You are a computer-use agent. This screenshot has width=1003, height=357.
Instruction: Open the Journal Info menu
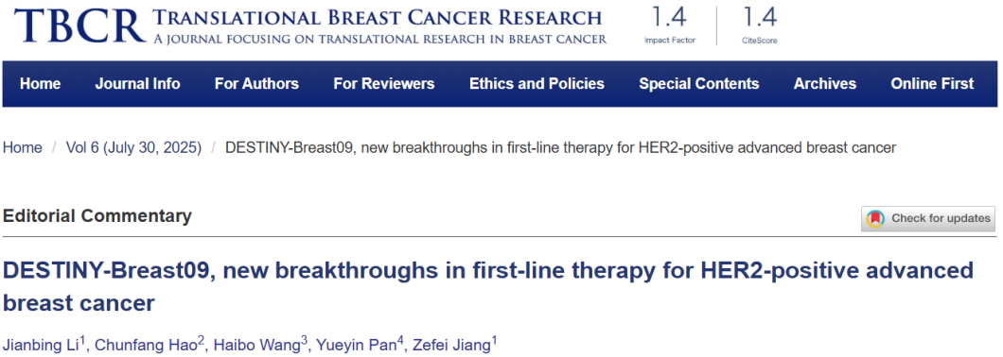(137, 84)
